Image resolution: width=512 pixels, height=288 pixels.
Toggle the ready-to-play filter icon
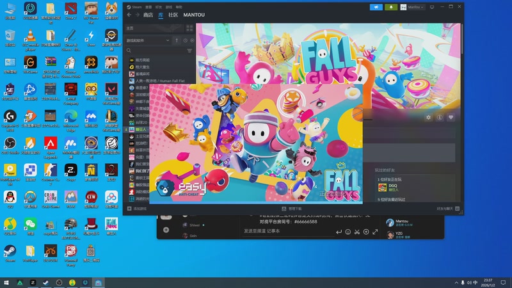(192, 40)
